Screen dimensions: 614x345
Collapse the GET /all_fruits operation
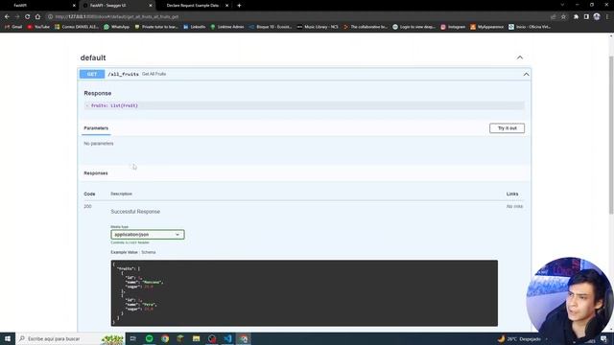point(526,75)
